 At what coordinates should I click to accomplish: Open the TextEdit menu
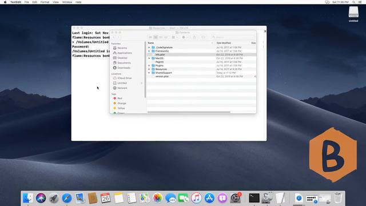[15, 2]
